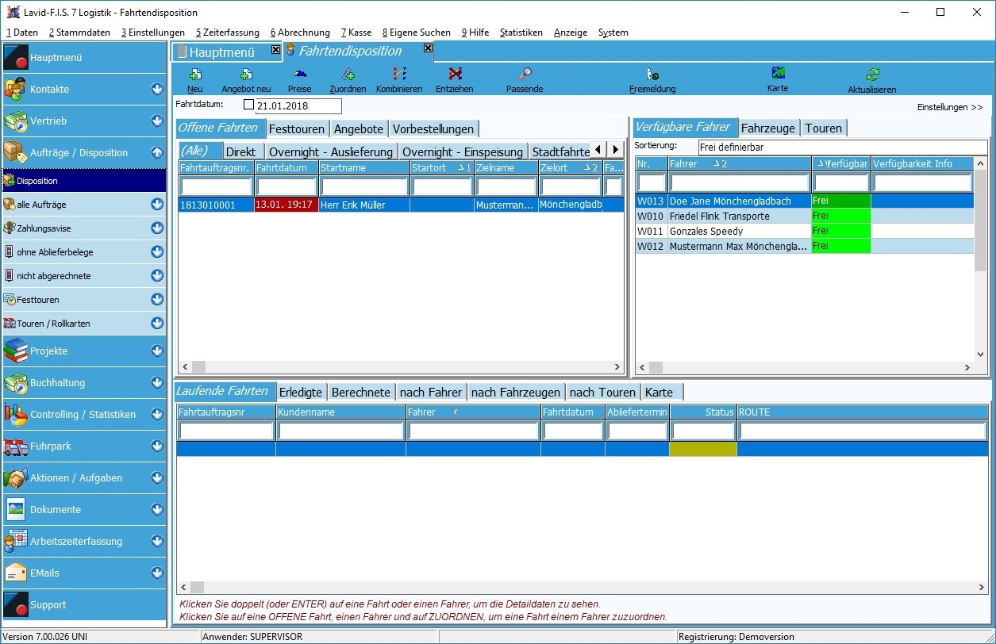
Task: Click the Zuordnen toolbar icon
Action: coord(348,74)
